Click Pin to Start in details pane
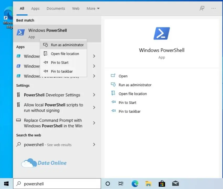Viewport: 223px width, 189px height. [127, 103]
